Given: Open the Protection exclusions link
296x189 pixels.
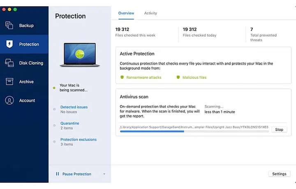Looking at the screenshot, I should tap(79, 140).
